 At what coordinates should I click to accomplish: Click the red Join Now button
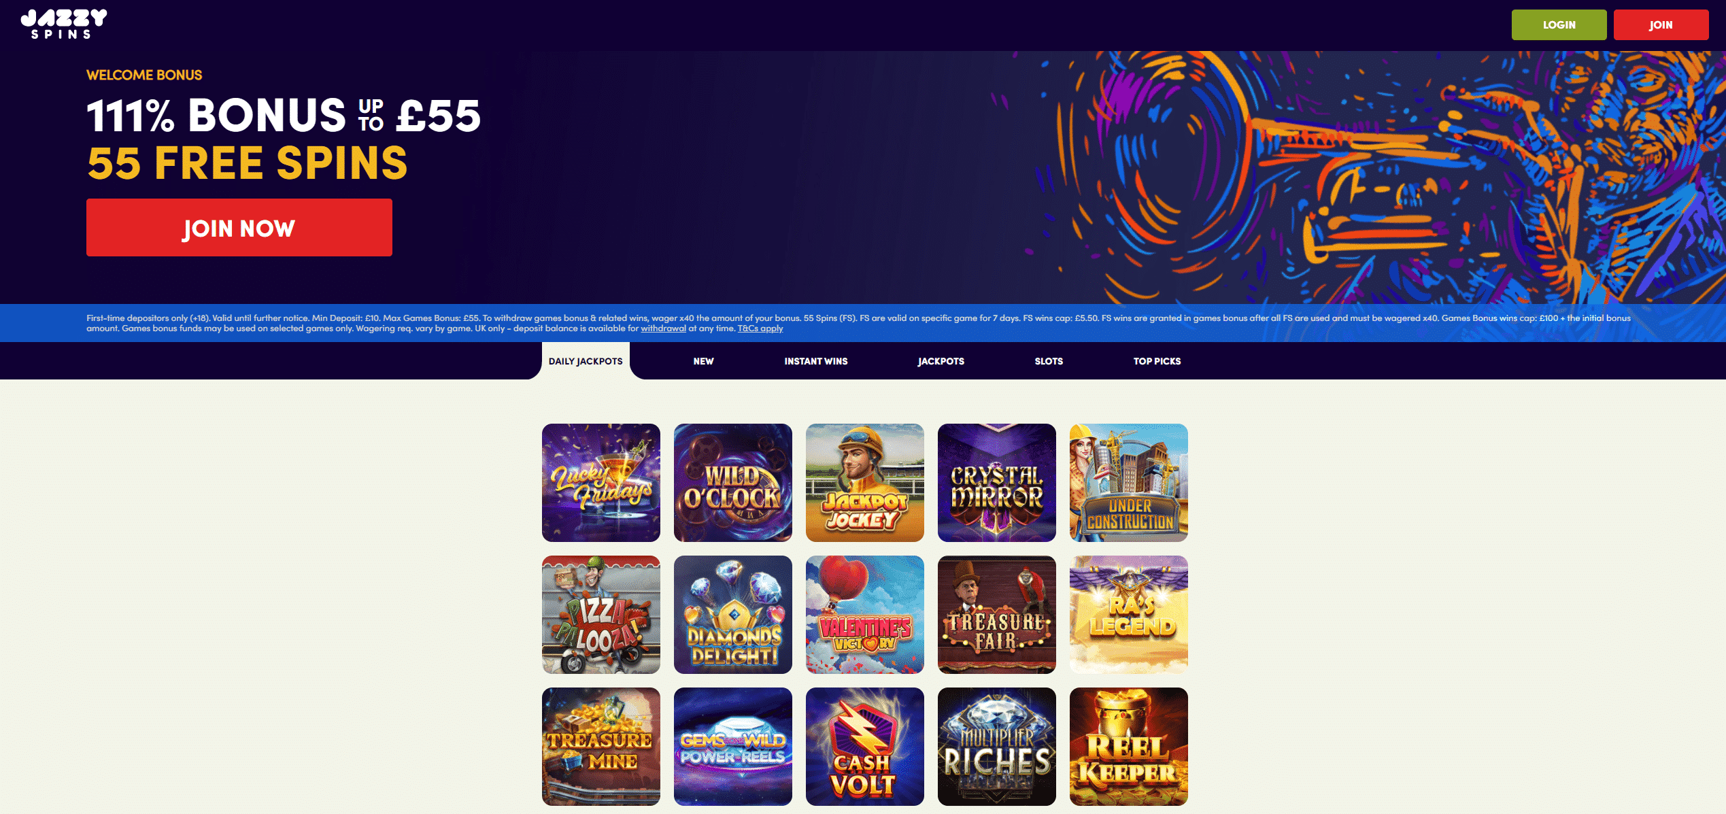[x=239, y=227]
